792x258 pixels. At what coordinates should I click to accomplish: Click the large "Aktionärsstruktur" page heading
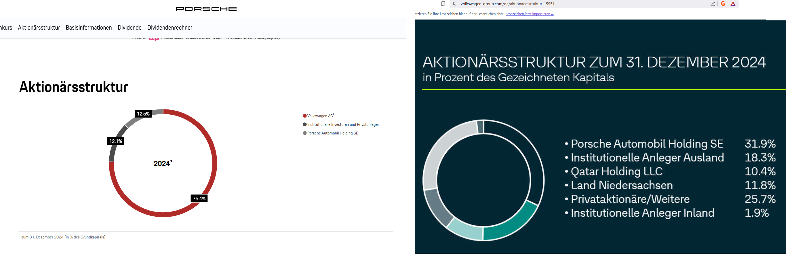tap(73, 87)
